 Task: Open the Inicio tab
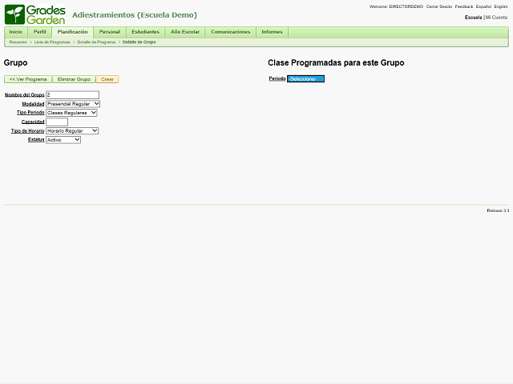tap(16, 32)
